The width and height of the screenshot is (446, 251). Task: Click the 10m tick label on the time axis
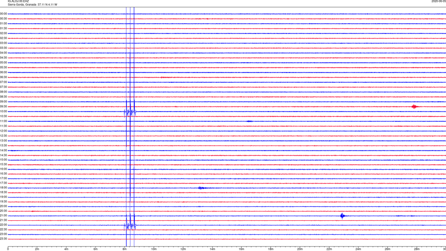[x=154, y=249]
